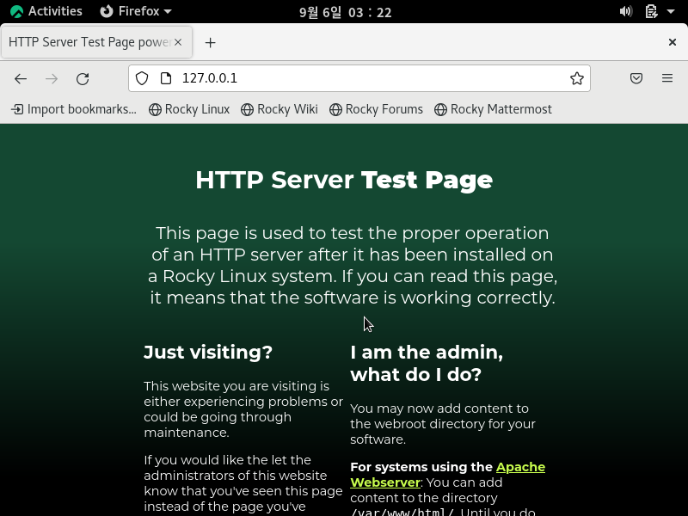
Task: Click the site information page icon
Action: (166, 78)
